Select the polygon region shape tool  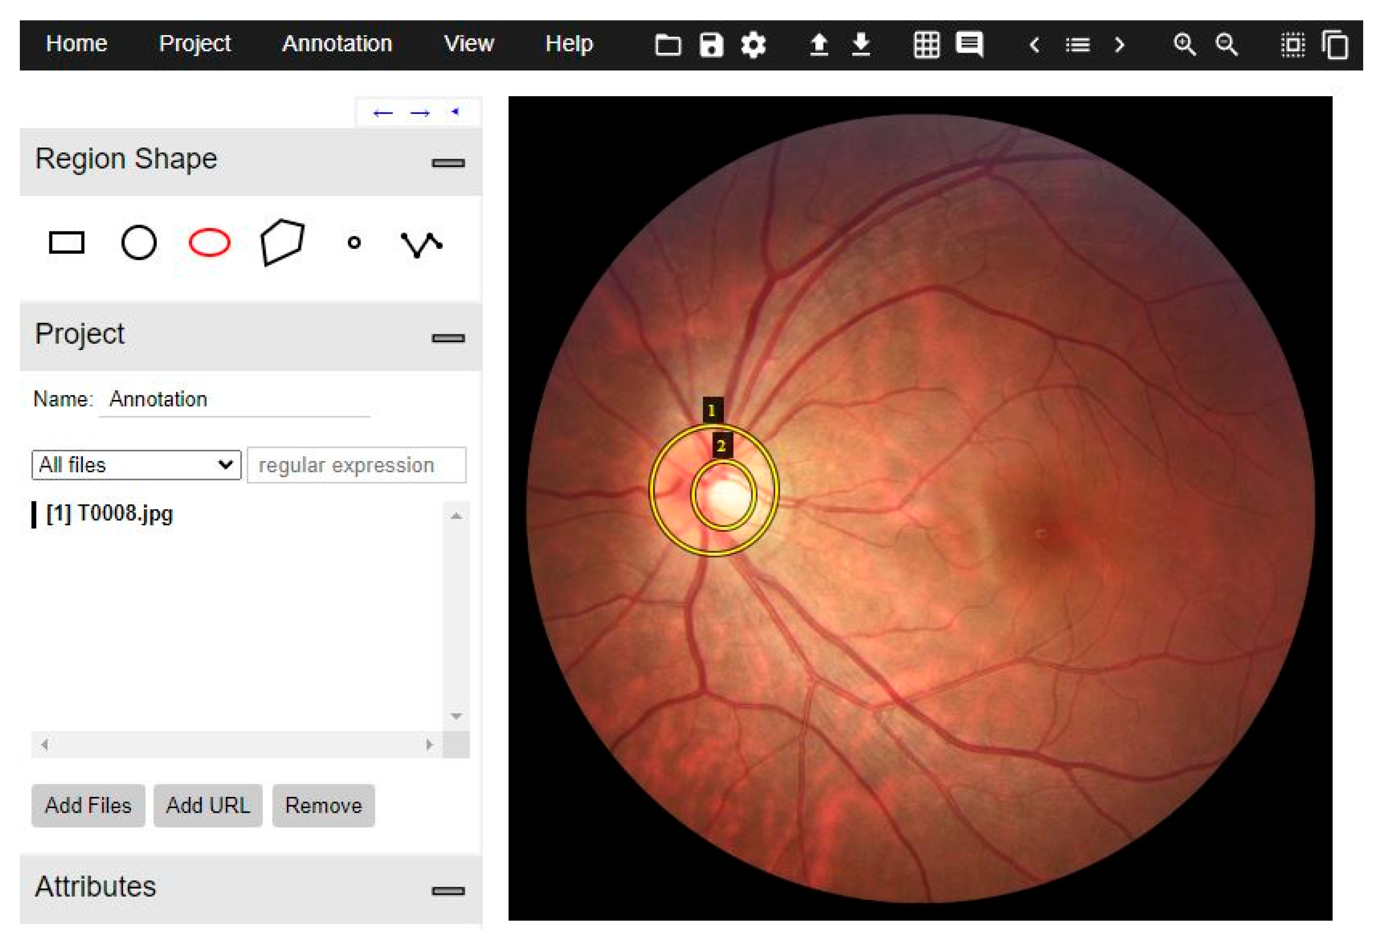(x=282, y=242)
